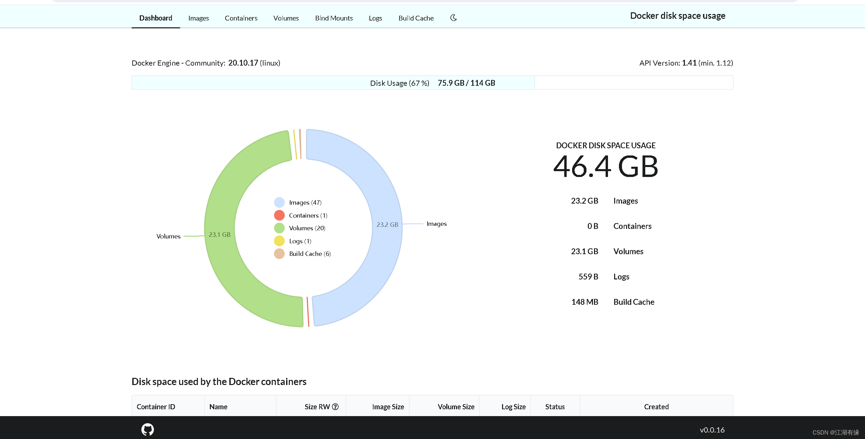
Task: Click the Status column header
Action: coord(555,407)
